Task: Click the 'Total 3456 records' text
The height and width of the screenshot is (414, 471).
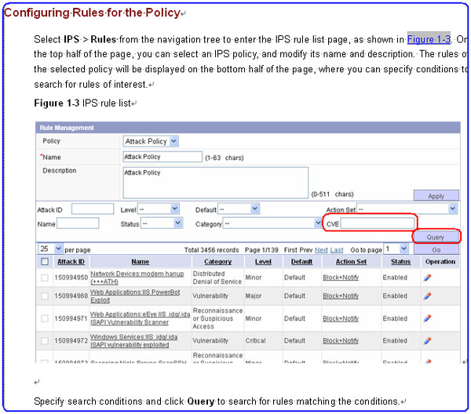Action: [211, 250]
